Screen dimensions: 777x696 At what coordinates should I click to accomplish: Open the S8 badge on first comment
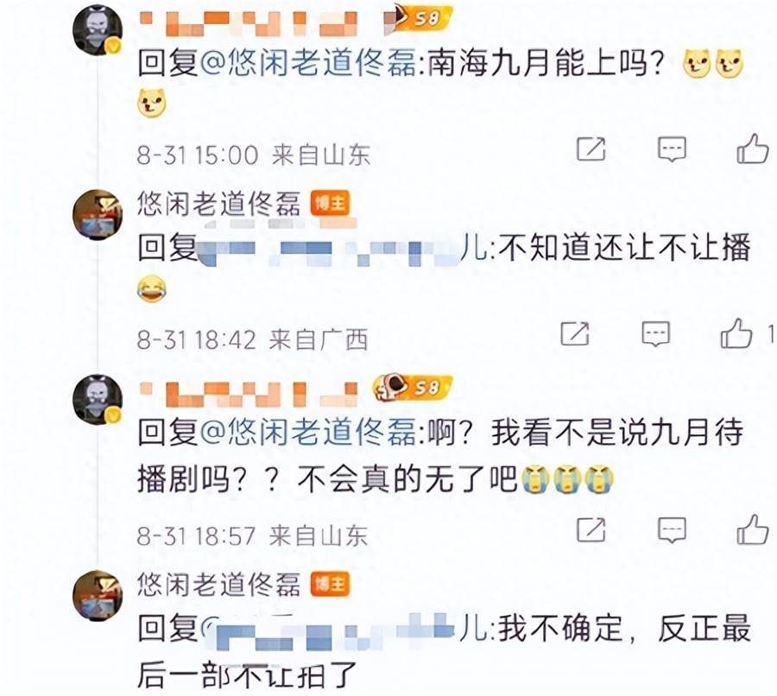pyautogui.click(x=420, y=18)
